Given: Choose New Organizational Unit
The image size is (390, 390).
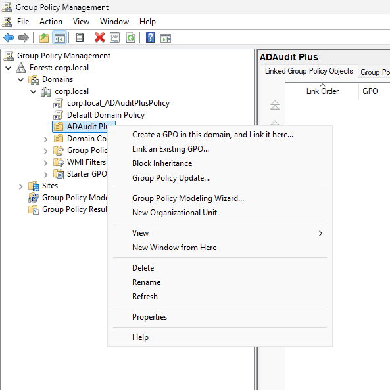Looking at the screenshot, I should click(x=220, y=213).
